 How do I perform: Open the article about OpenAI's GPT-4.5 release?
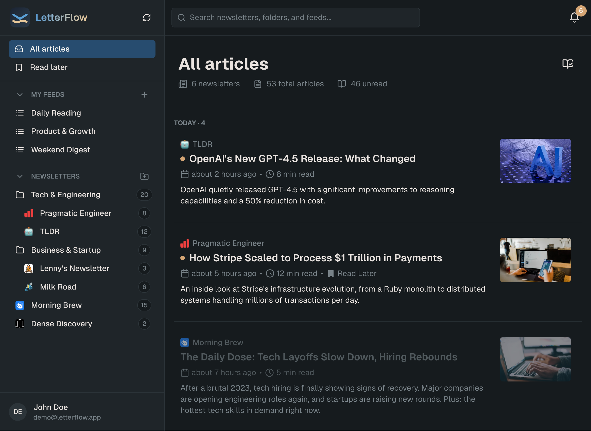pyautogui.click(x=302, y=159)
